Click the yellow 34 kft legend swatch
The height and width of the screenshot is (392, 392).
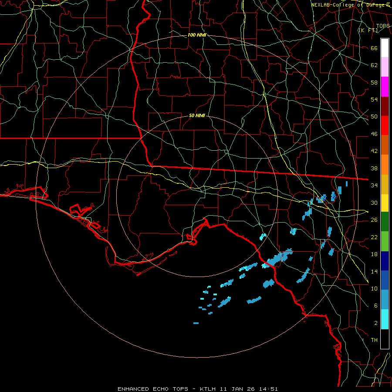(385, 203)
